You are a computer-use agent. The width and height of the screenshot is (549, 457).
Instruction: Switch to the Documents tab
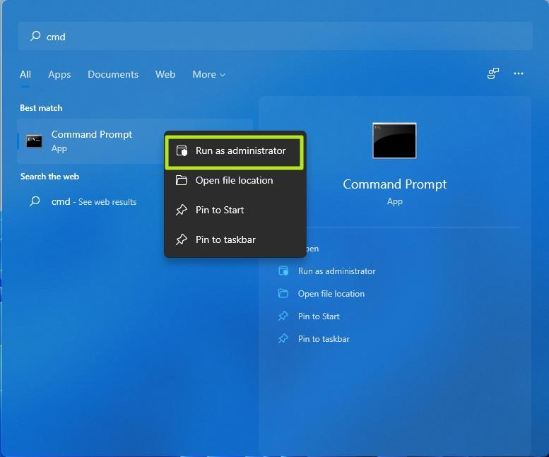(x=113, y=74)
